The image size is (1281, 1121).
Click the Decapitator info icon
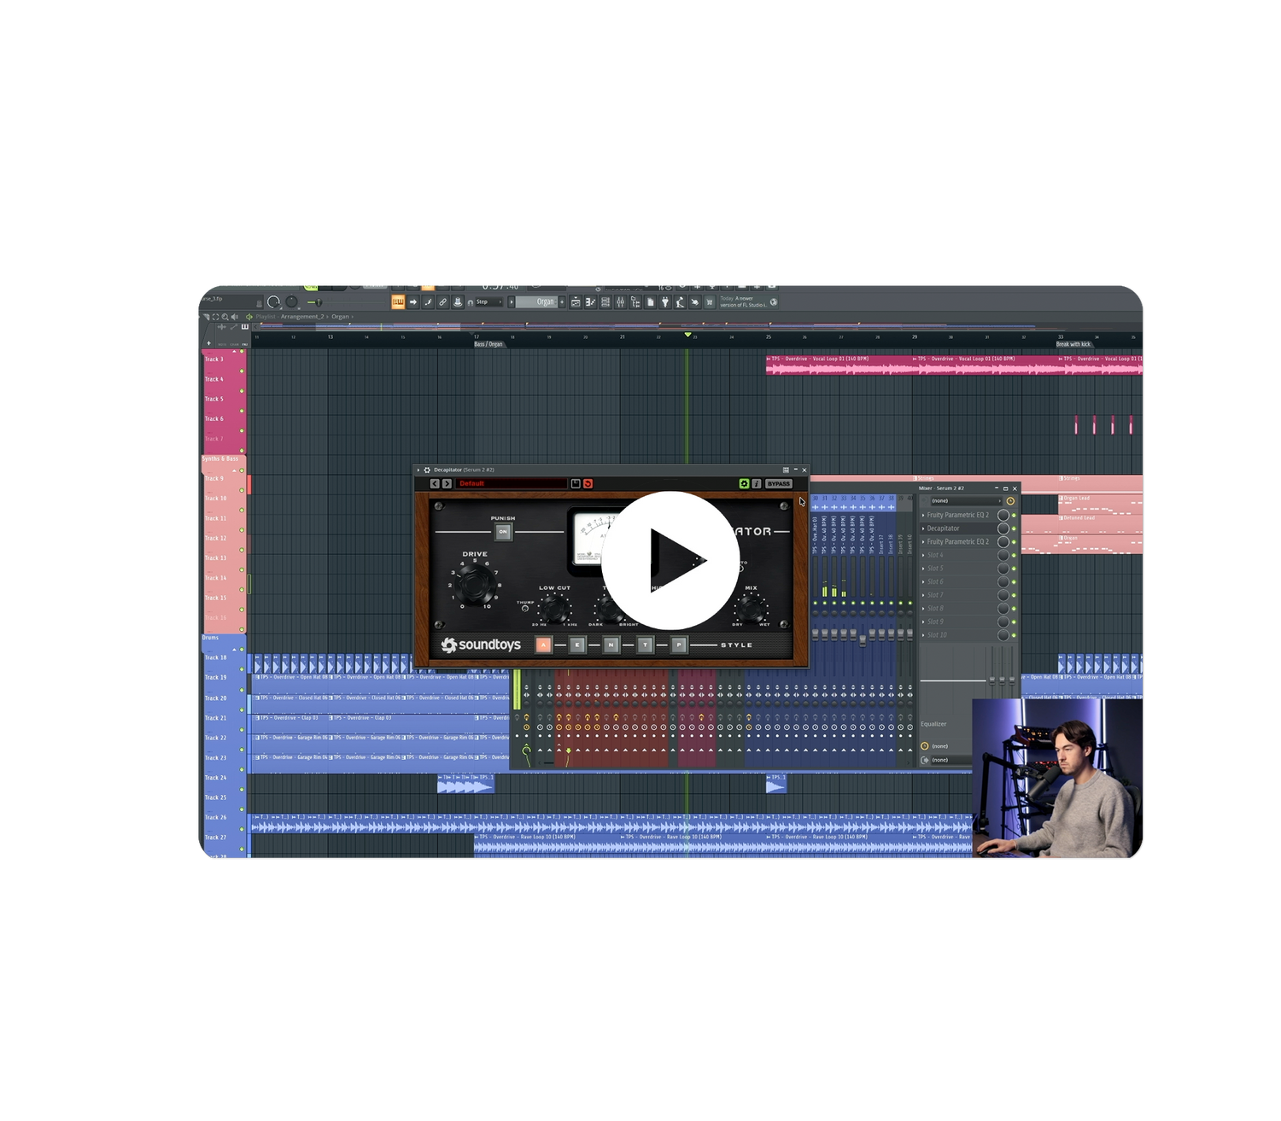756,484
